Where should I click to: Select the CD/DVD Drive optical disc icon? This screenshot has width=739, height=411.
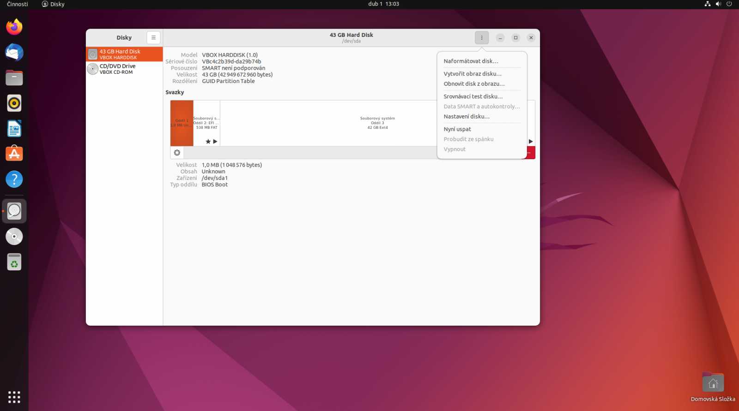tap(93, 69)
